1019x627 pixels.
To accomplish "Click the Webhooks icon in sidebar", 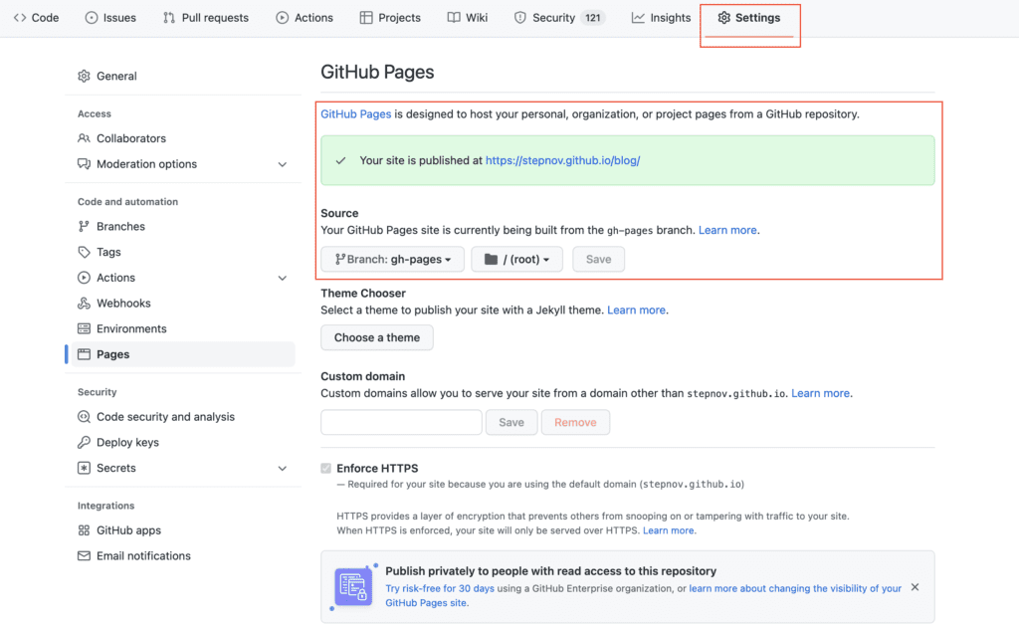I will [x=84, y=303].
